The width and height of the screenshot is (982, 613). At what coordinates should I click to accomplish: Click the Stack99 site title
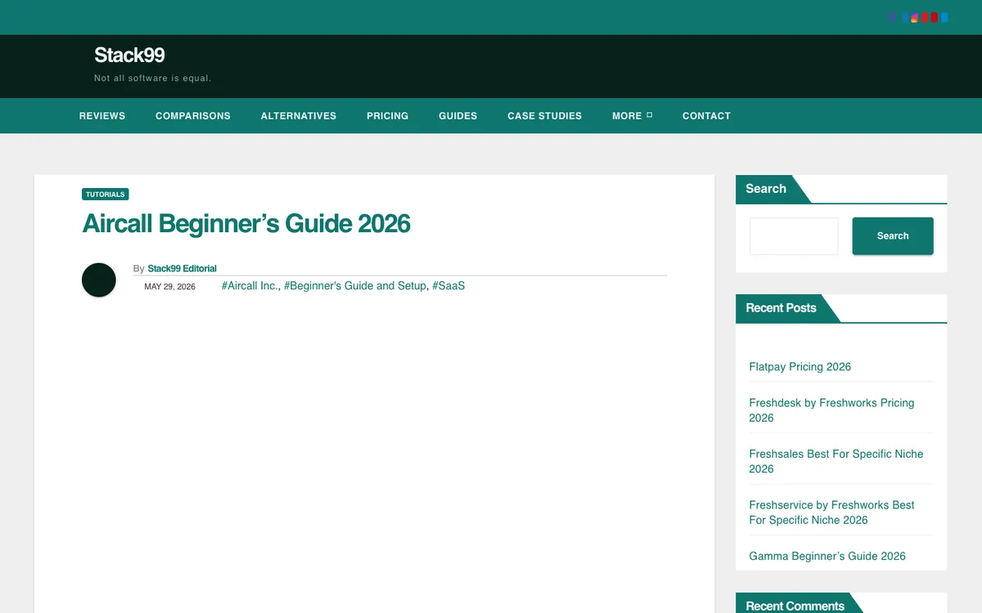129,55
